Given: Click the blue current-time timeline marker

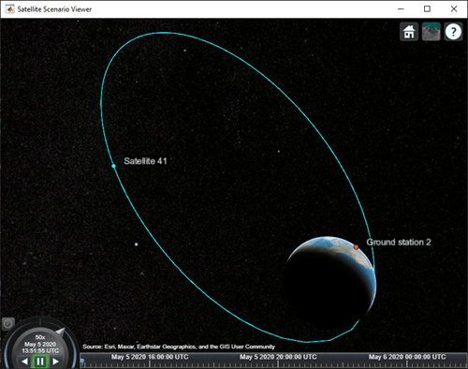Looking at the screenshot, I should click(x=82, y=362).
